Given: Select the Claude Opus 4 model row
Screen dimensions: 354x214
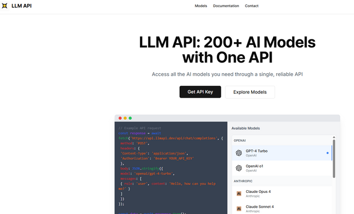Looking at the screenshot, I should point(282,193).
